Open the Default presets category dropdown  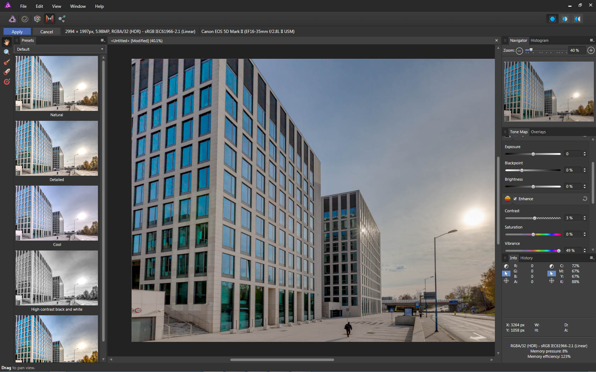coord(60,49)
